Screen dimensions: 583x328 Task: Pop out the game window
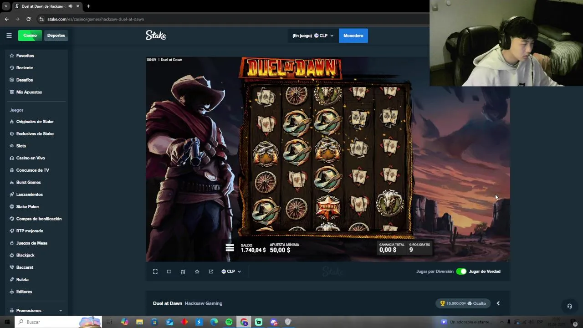tap(211, 272)
